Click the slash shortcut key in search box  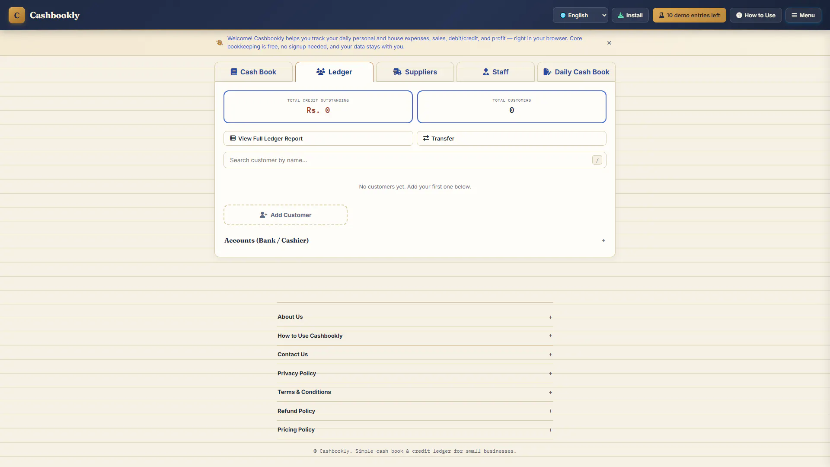pyautogui.click(x=597, y=160)
